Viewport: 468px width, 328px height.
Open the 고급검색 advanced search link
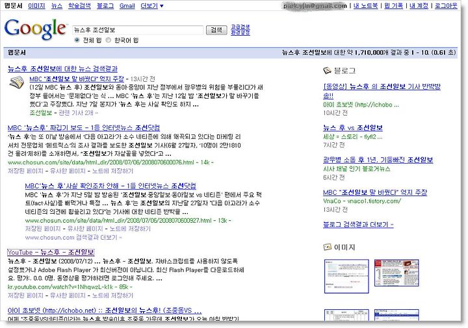click(x=240, y=27)
